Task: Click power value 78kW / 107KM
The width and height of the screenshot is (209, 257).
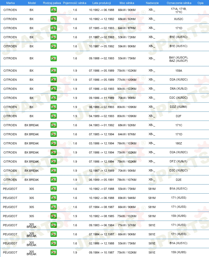Action: coord(127,180)
